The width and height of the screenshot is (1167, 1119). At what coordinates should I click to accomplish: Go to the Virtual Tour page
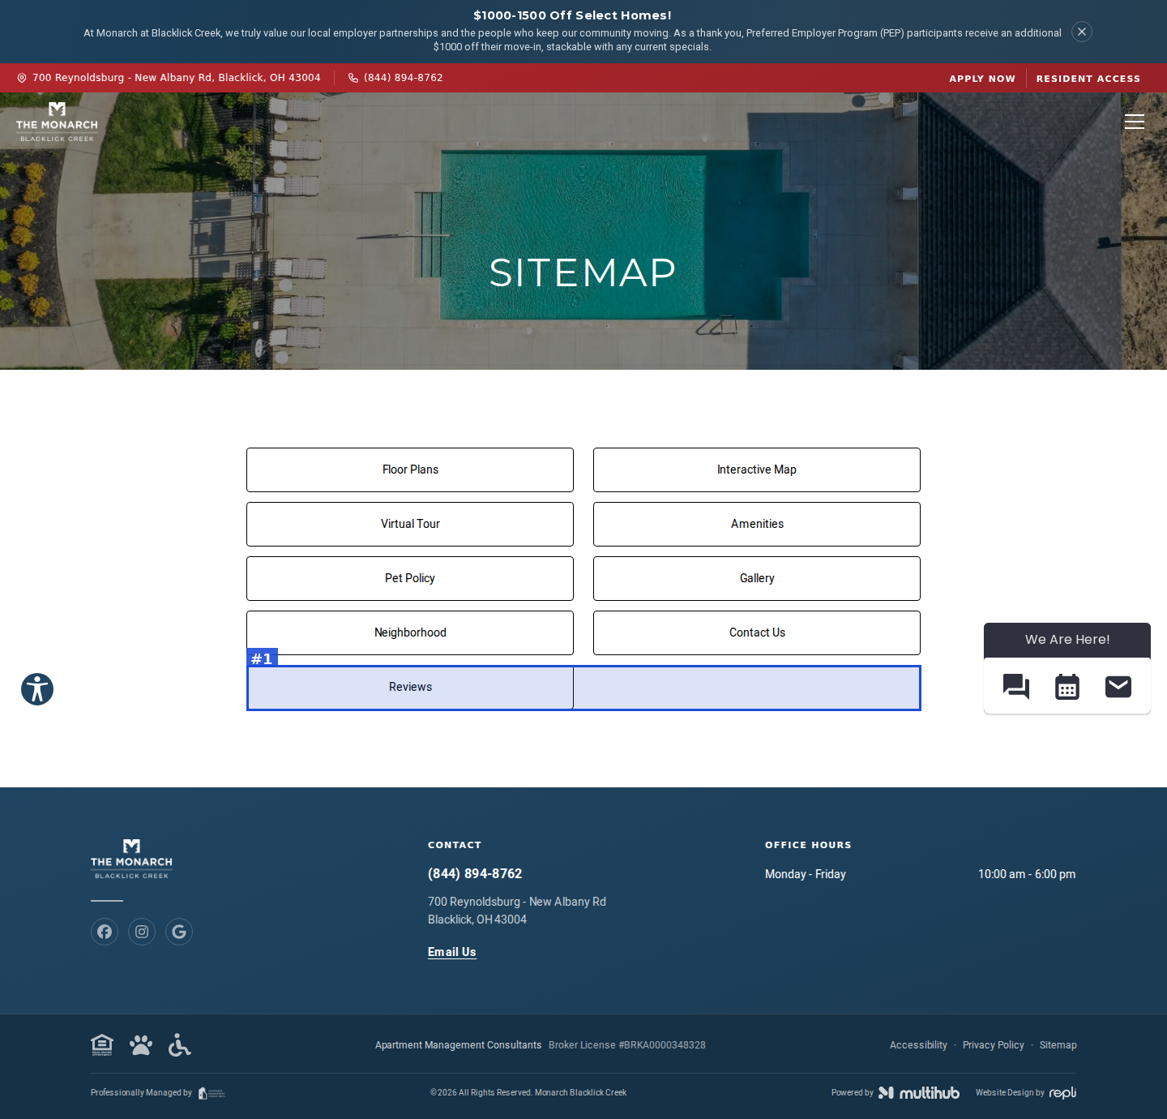(x=410, y=524)
